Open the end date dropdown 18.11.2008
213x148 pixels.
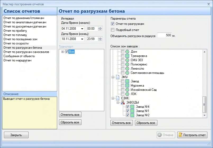click(82, 39)
